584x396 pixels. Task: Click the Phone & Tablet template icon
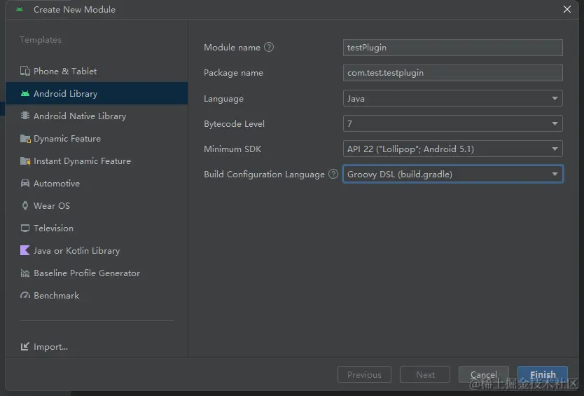click(x=25, y=71)
